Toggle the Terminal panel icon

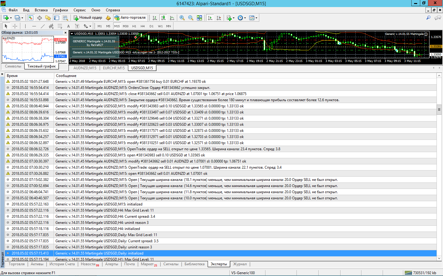pos(57,18)
